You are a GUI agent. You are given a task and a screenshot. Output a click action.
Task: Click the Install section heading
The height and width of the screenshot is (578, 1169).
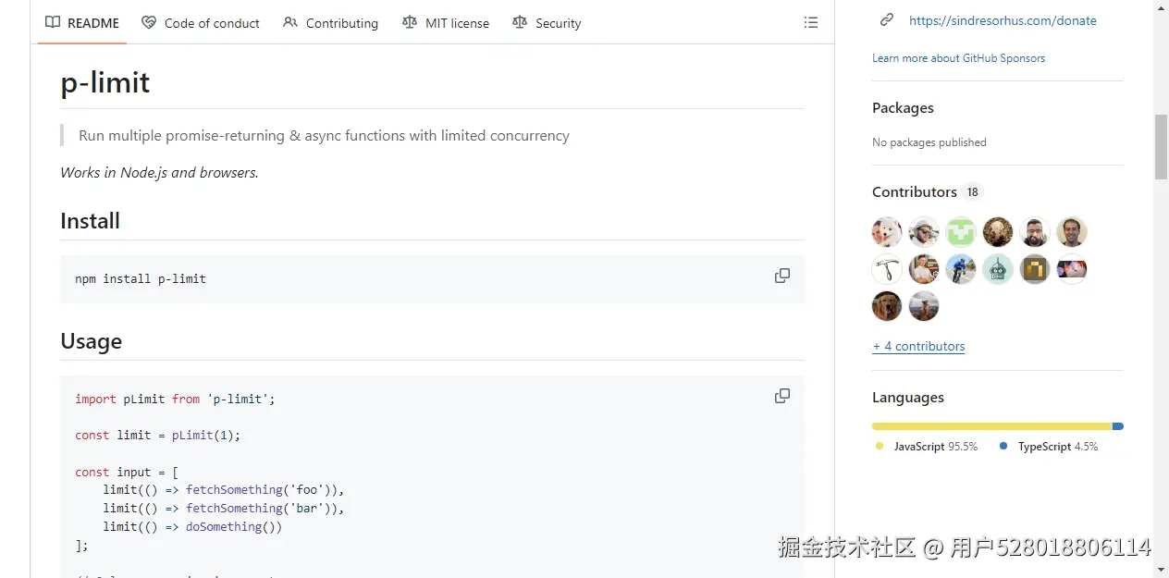(90, 221)
